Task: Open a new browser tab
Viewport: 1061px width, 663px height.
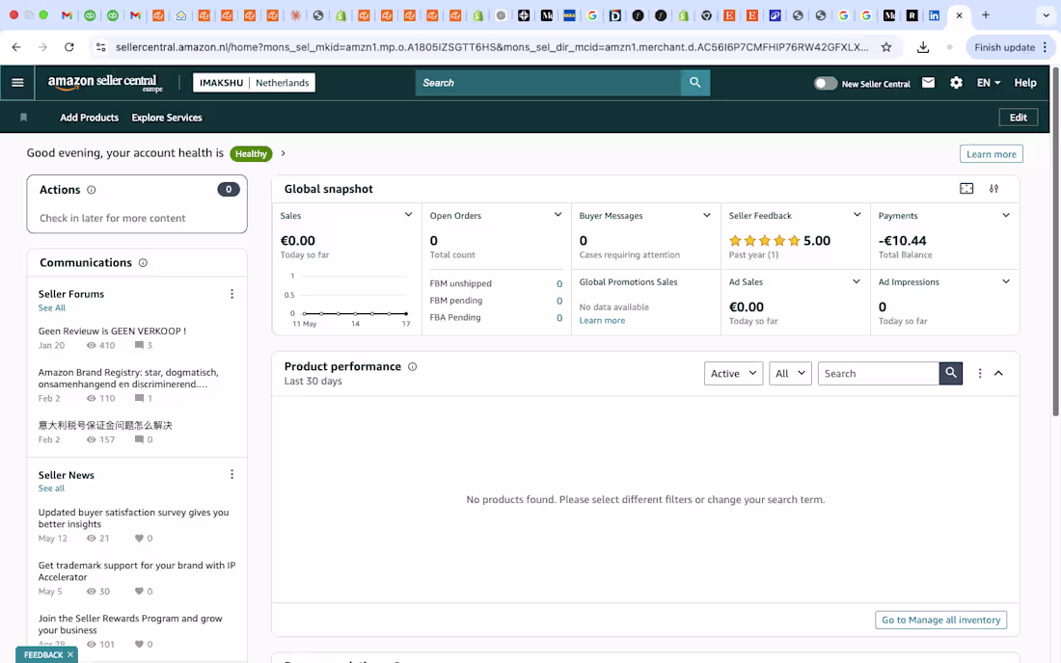Action: pos(986,14)
